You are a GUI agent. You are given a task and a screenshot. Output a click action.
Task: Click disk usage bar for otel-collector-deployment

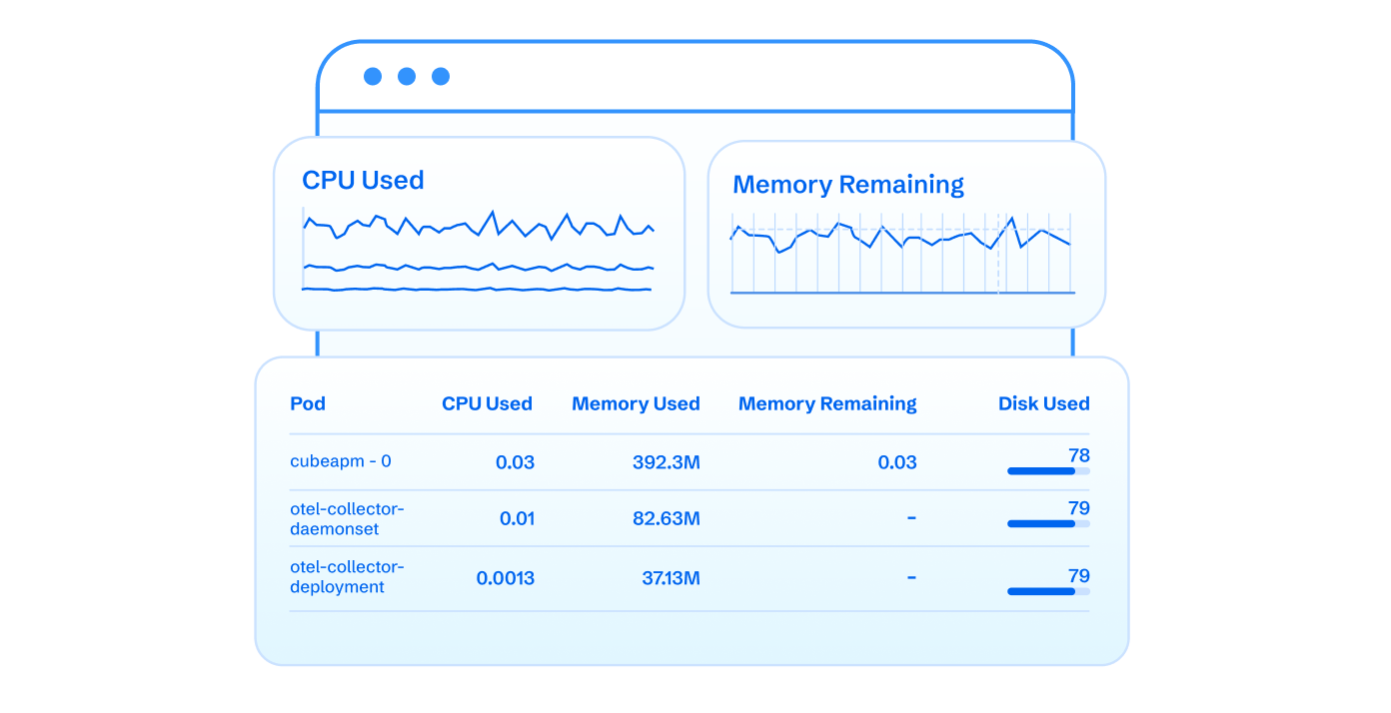click(1047, 591)
